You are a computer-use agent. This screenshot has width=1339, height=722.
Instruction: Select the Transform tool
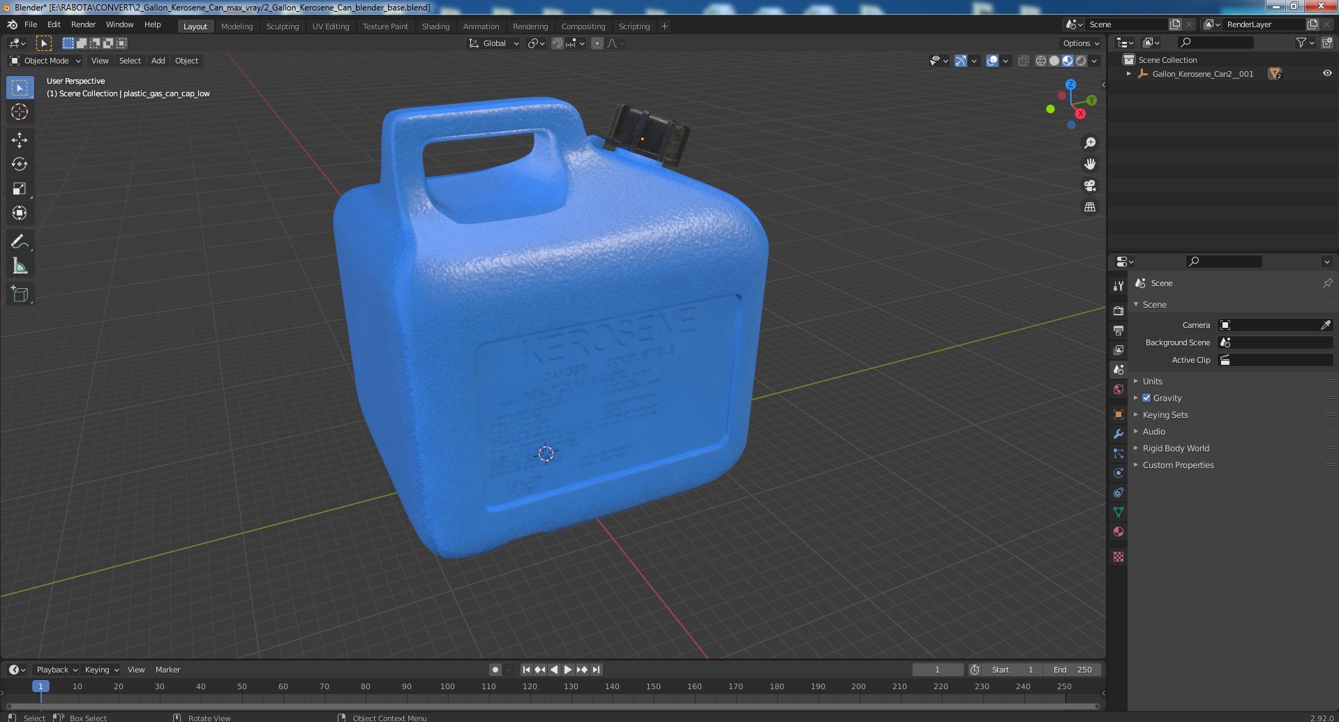pyautogui.click(x=20, y=213)
